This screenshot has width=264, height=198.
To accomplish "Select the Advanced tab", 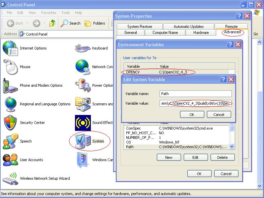I will point(232,32).
